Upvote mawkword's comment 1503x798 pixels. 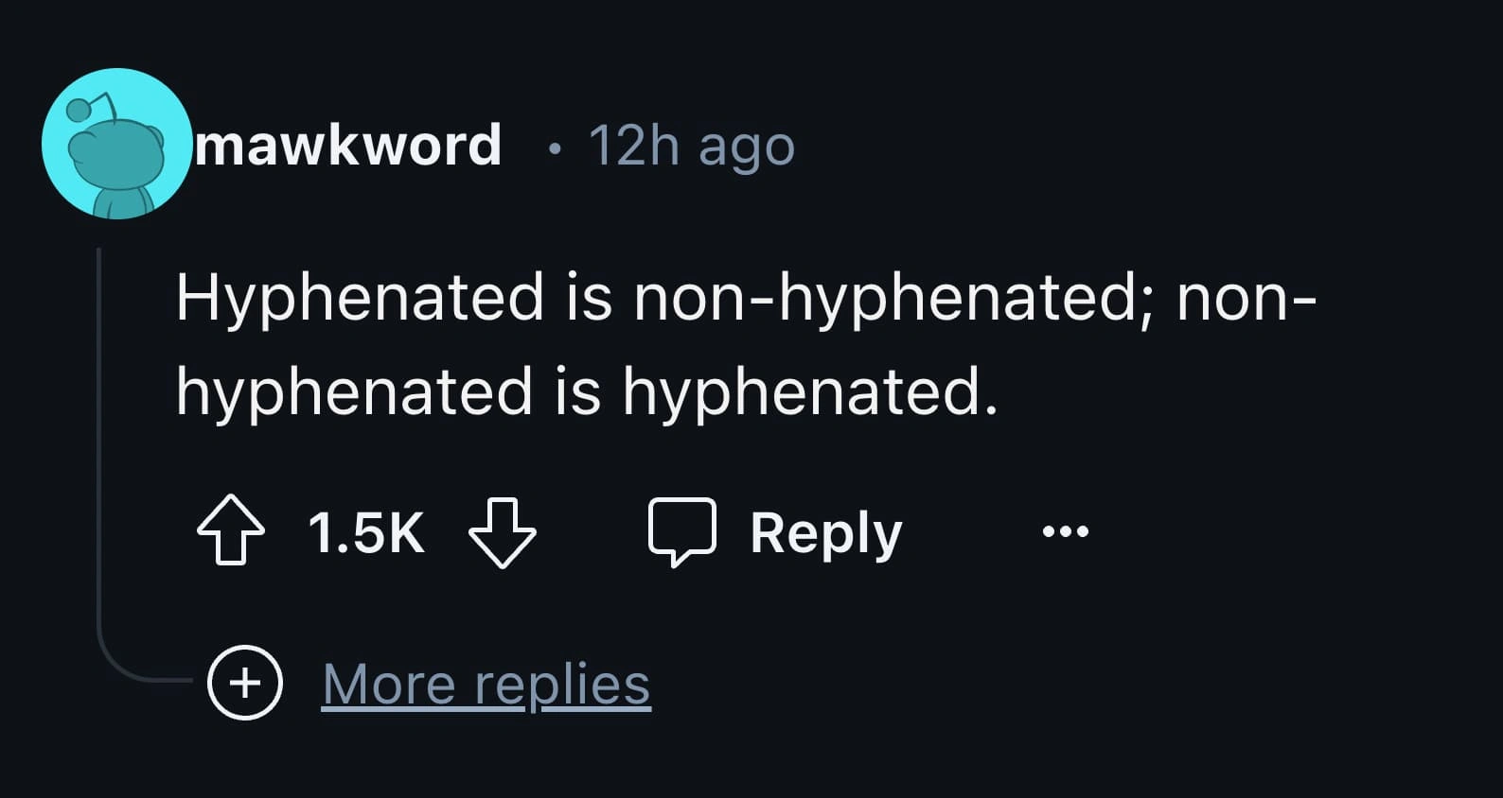[230, 532]
